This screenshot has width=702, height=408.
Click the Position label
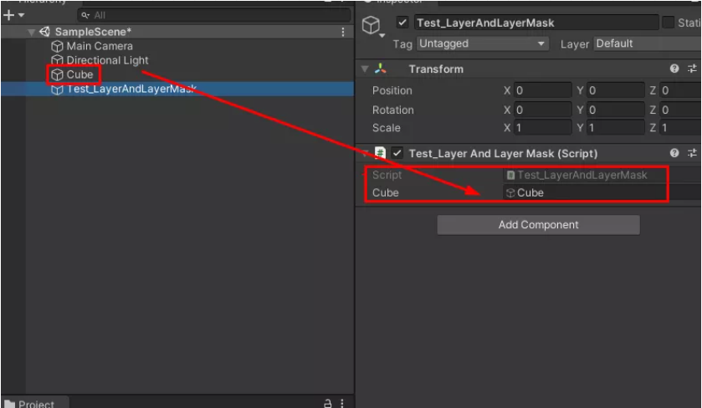point(392,90)
